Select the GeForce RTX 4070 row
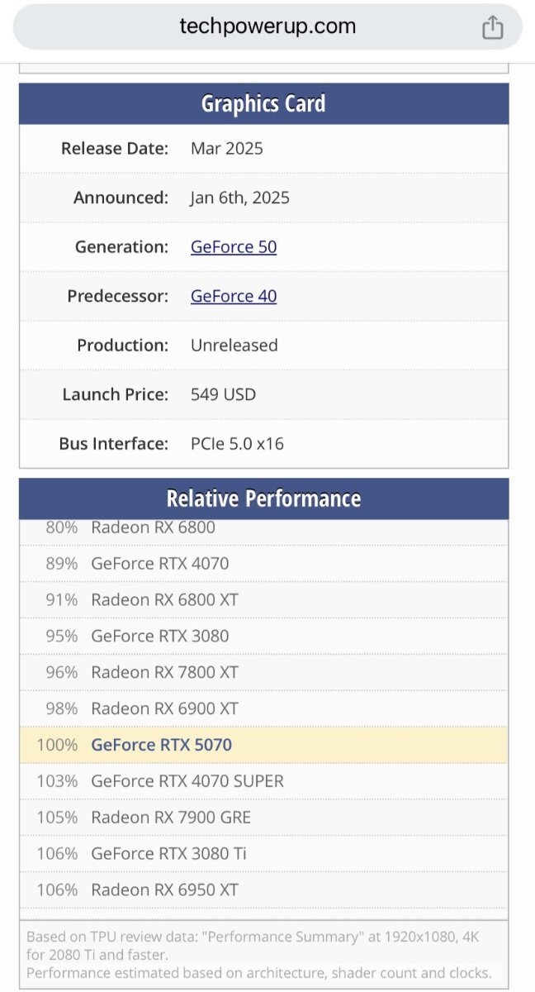The width and height of the screenshot is (535, 992). pyautogui.click(x=264, y=564)
